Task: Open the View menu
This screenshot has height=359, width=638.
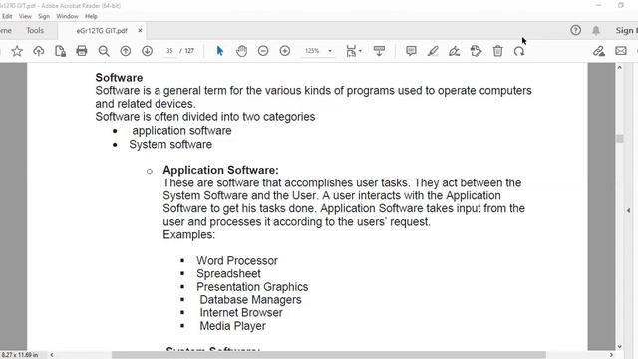Action: pyautogui.click(x=25, y=16)
